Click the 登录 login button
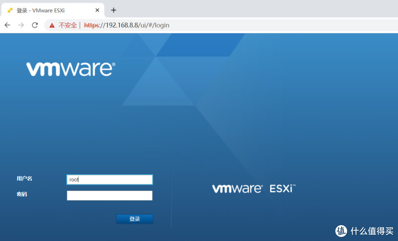Image resolution: width=398 pixels, height=241 pixels. click(135, 219)
